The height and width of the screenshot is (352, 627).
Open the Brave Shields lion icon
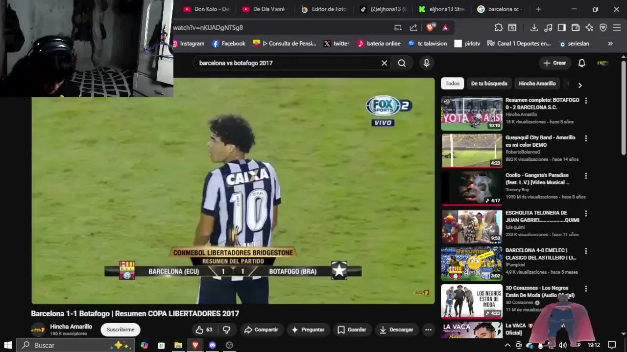430,27
